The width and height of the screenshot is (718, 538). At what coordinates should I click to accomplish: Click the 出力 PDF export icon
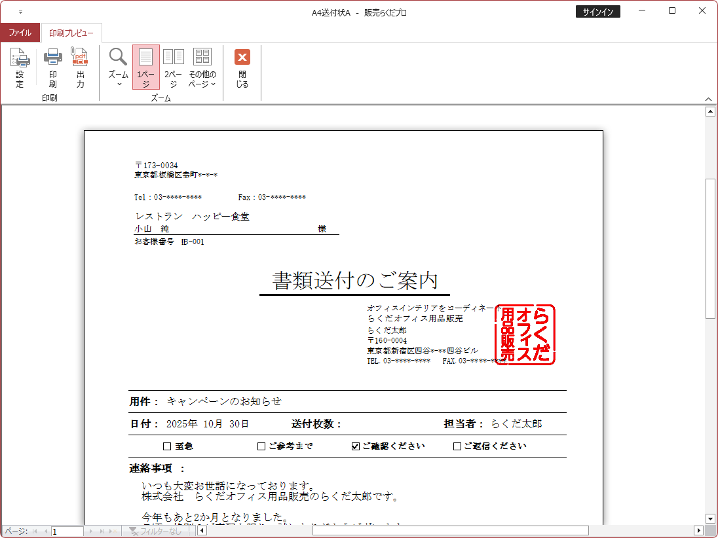click(x=80, y=67)
